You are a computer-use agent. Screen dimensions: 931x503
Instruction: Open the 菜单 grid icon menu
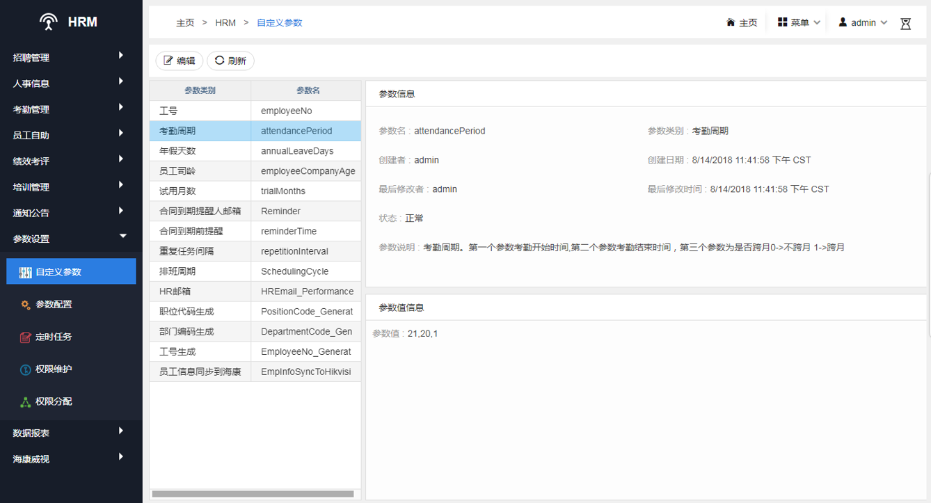tap(783, 23)
